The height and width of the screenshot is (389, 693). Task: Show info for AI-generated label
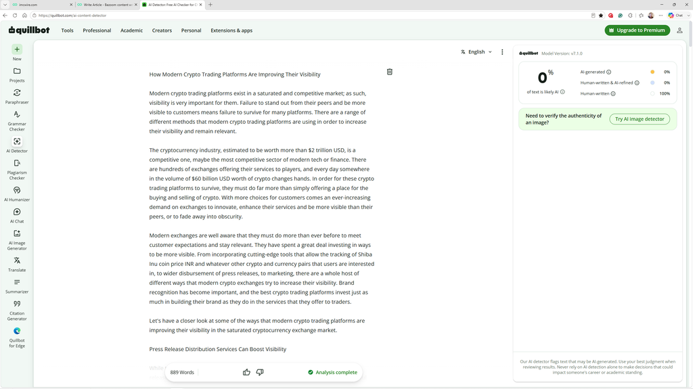(609, 72)
